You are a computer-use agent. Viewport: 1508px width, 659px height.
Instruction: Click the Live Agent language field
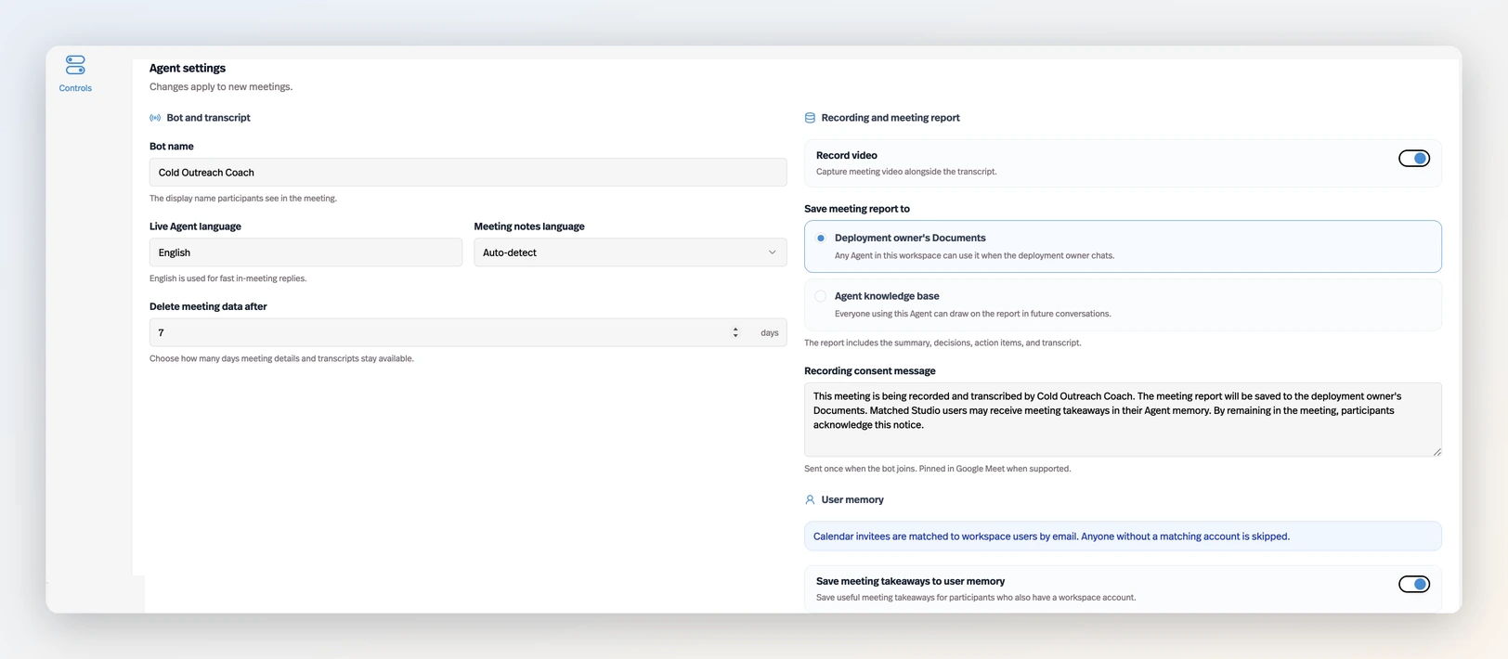coord(305,252)
